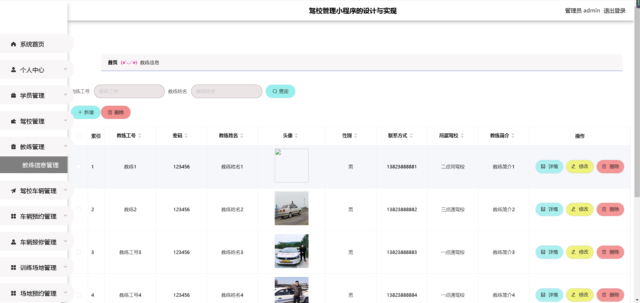The height and width of the screenshot is (303, 640).
Task: Click the 管理员 admin label
Action: 582,11
